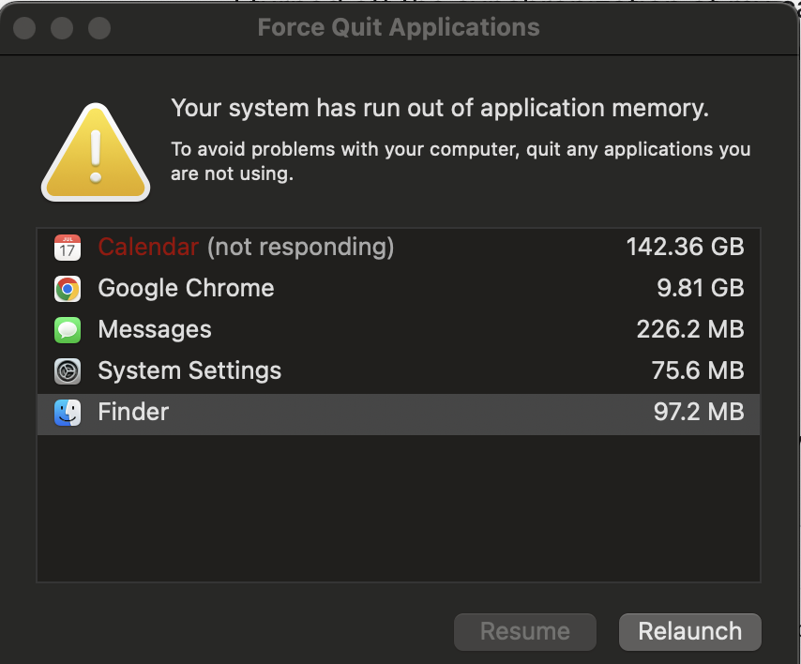Click the 226.2 MB memory value

pos(689,330)
